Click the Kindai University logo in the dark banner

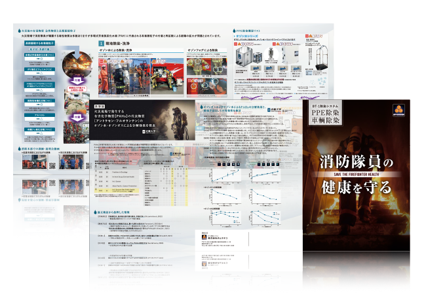coord(149,131)
